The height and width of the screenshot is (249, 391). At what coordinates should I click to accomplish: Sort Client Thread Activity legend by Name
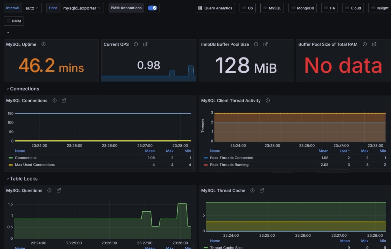[x=215, y=151]
